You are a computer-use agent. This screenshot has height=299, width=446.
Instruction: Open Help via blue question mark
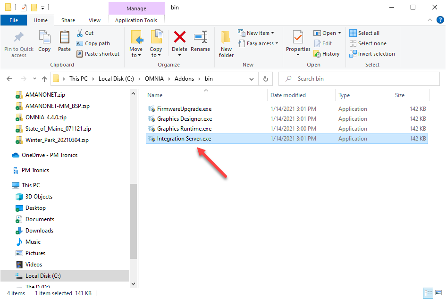coord(440,20)
